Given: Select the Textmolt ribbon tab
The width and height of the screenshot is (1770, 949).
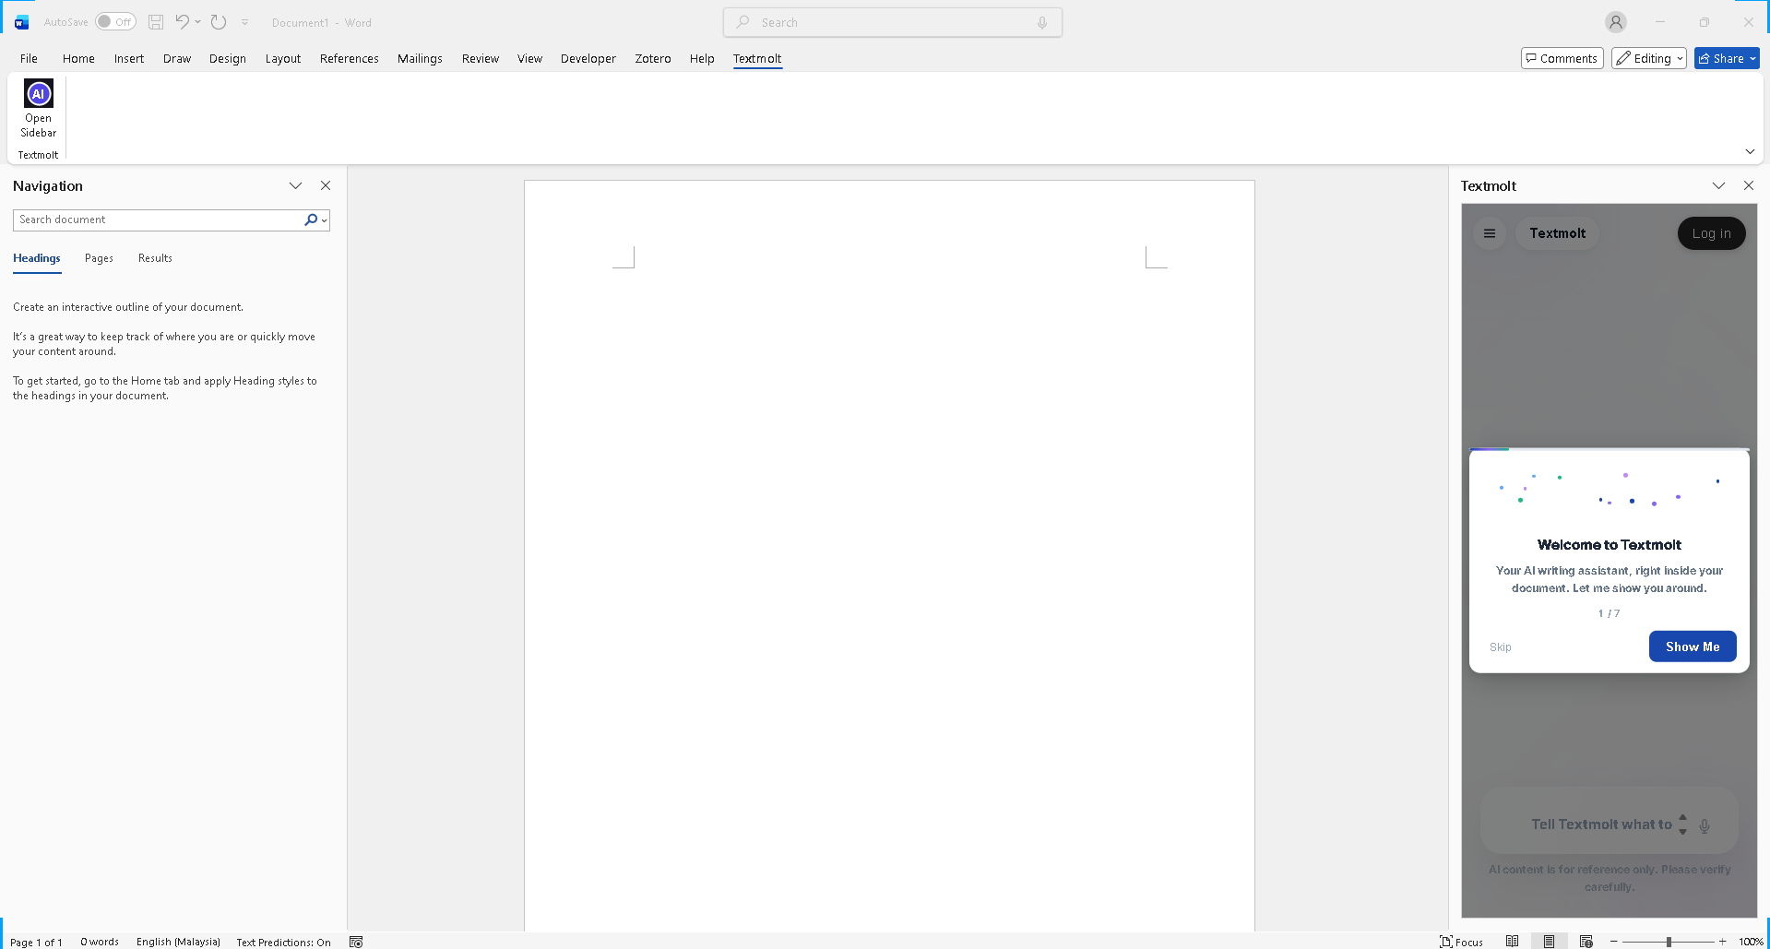Looking at the screenshot, I should 757,58.
